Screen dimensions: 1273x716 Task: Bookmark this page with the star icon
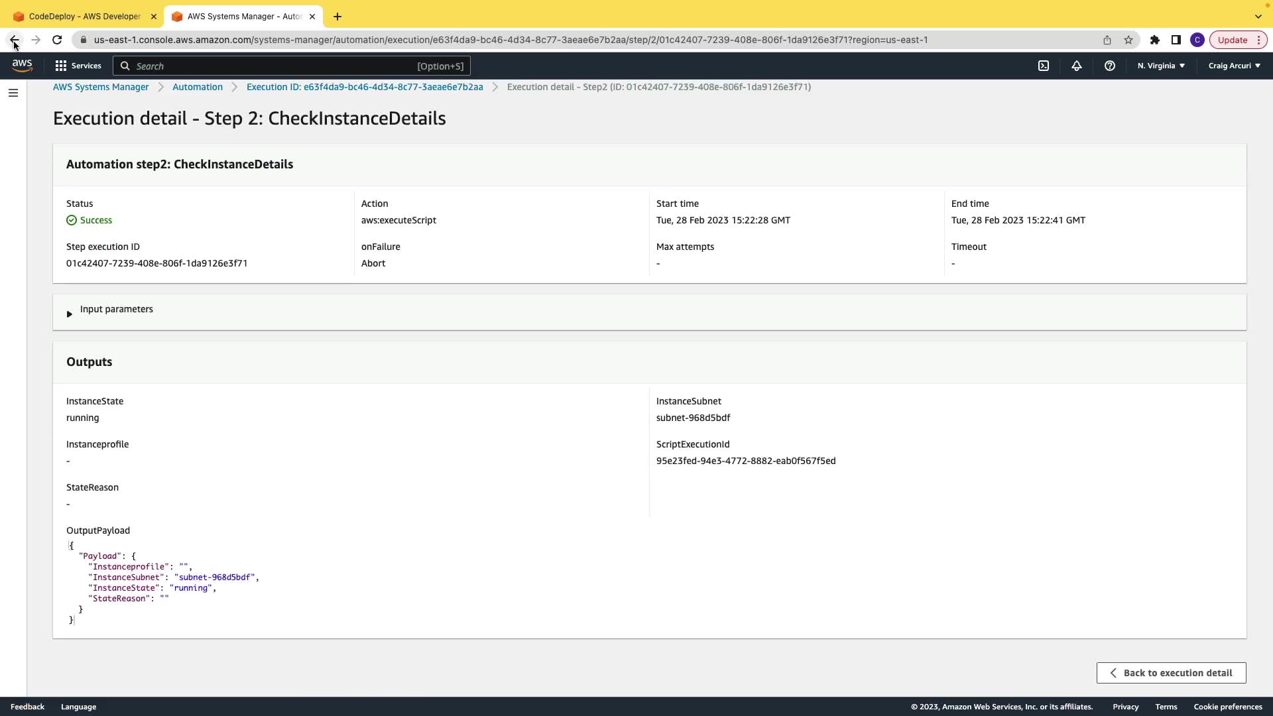point(1128,40)
